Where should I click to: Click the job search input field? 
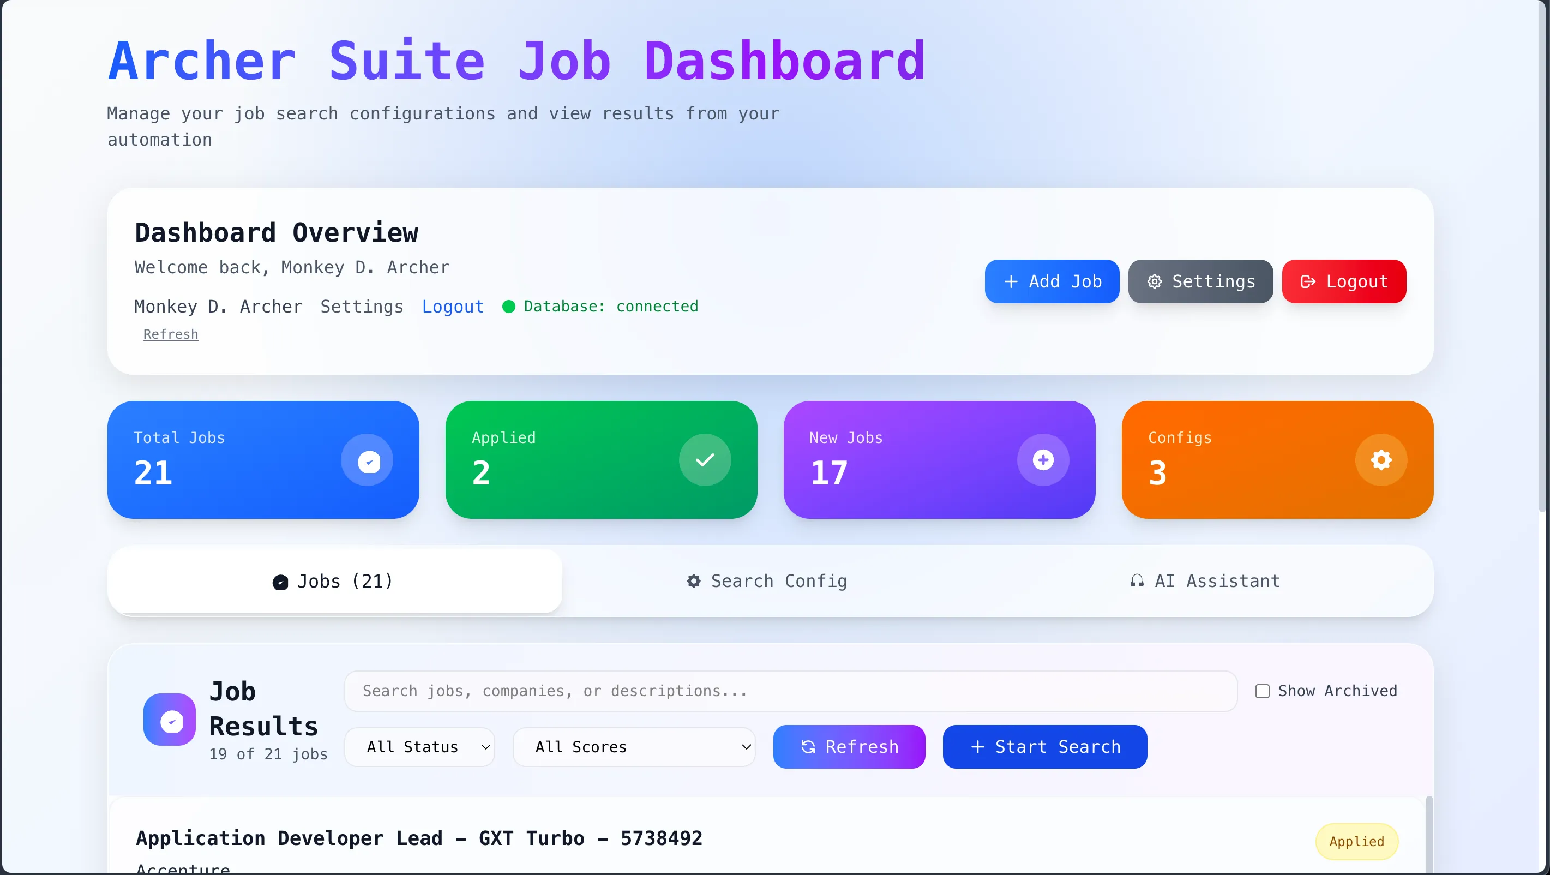790,692
